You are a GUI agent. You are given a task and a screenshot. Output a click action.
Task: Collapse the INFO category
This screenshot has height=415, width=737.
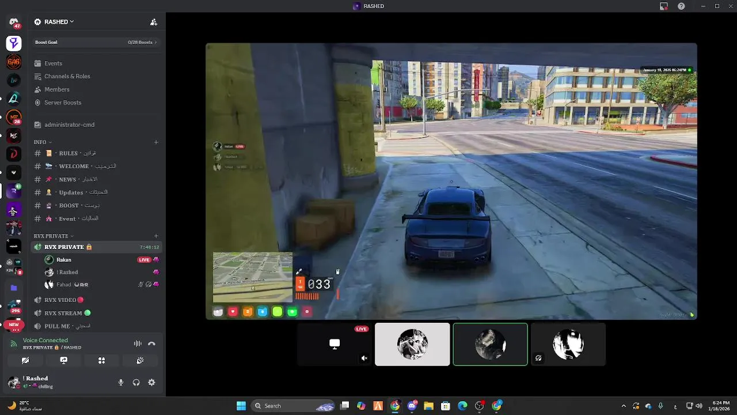tap(43, 142)
